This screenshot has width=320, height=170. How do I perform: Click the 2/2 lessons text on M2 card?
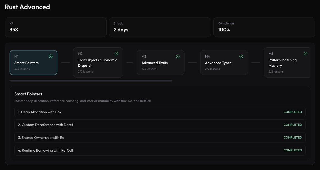(x=85, y=72)
